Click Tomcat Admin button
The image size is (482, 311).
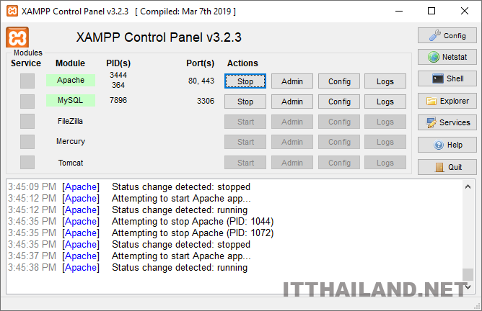[x=292, y=163]
